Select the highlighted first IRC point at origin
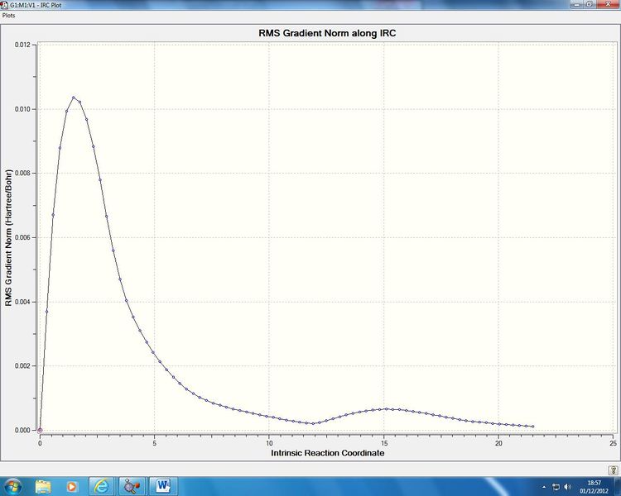 click(x=40, y=431)
